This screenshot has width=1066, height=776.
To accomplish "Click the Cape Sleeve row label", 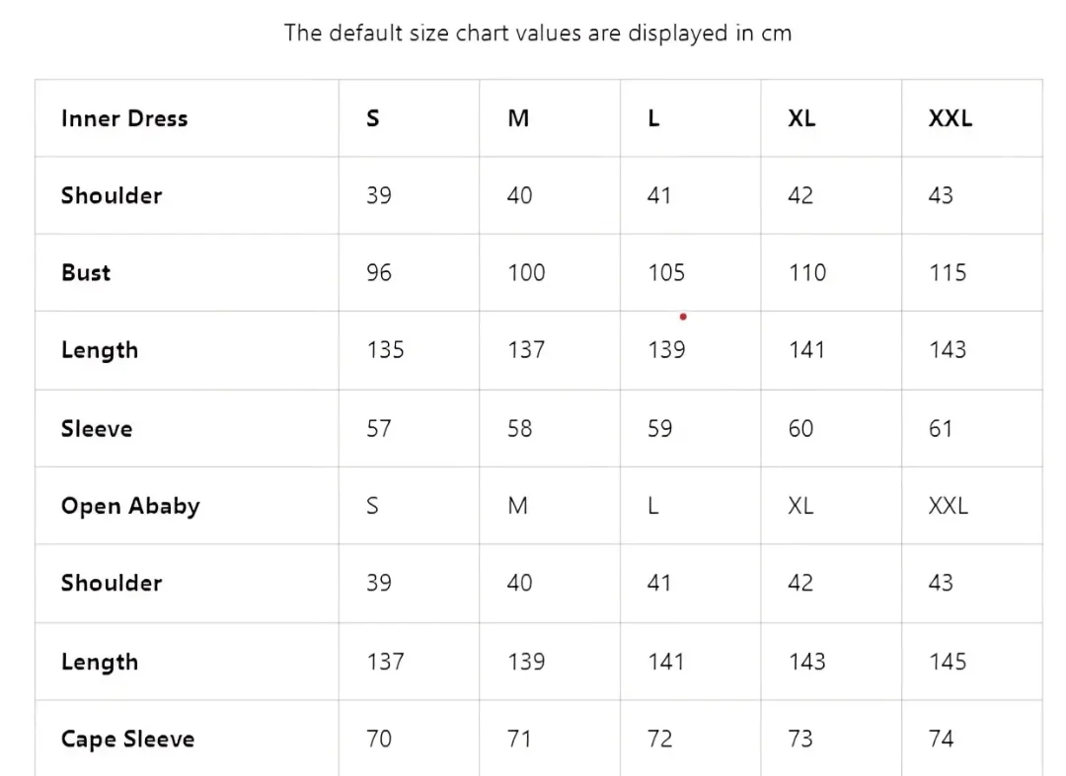I will 127,739.
